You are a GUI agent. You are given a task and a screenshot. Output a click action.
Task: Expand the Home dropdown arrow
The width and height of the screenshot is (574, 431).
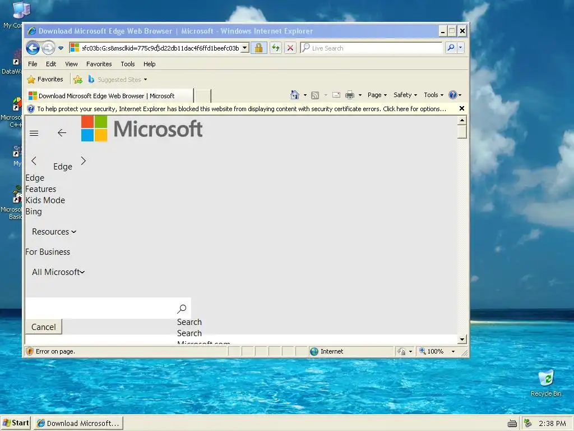click(x=305, y=95)
